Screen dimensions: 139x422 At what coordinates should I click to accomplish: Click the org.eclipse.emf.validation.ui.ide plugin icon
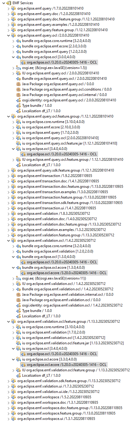point(13,392)
